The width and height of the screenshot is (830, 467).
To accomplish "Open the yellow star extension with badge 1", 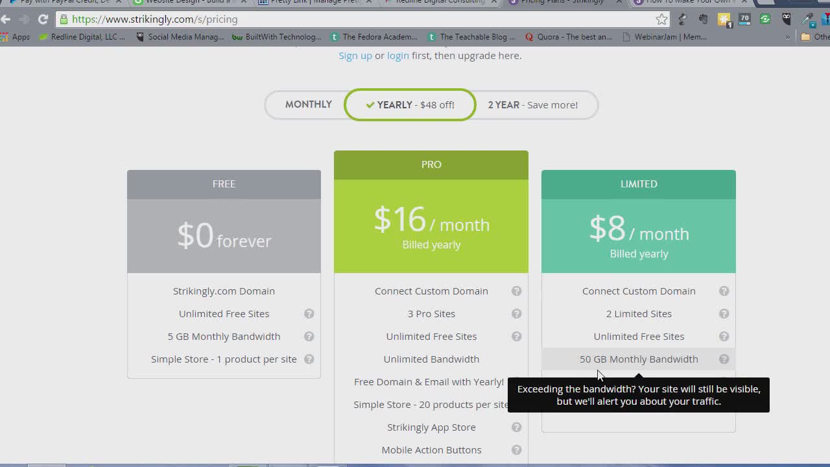I will 724,19.
